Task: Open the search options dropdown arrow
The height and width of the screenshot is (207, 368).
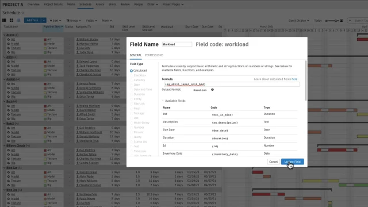Action: click(x=350, y=21)
